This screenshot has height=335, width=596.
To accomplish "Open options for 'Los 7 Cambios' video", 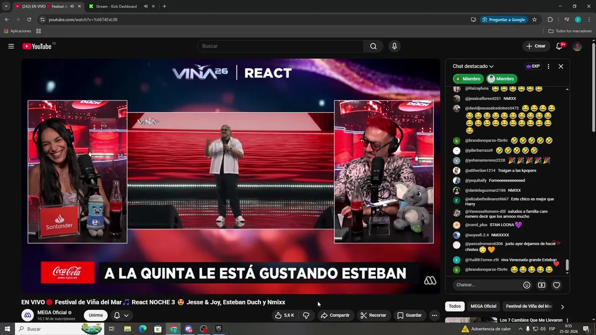I will tap(567, 321).
